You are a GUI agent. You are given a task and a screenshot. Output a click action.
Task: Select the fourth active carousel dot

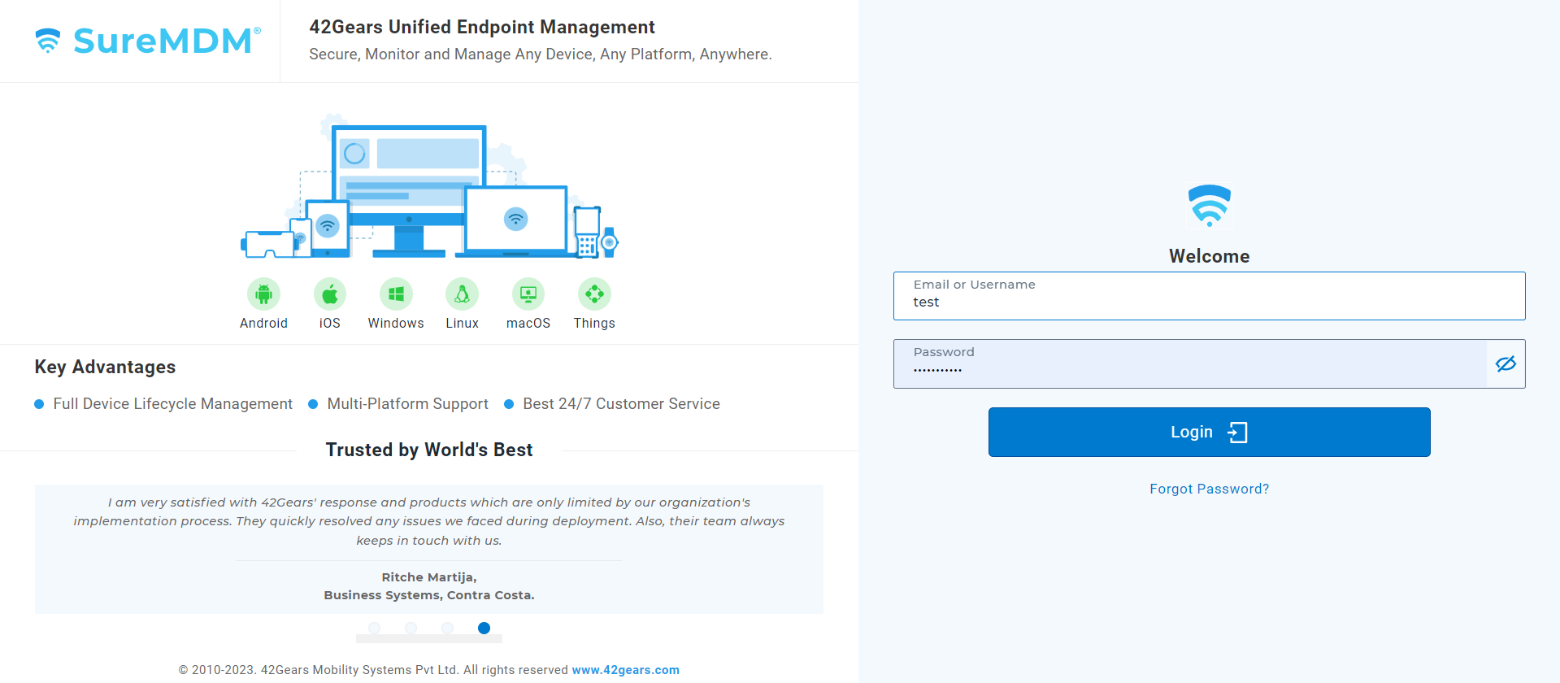(x=484, y=628)
